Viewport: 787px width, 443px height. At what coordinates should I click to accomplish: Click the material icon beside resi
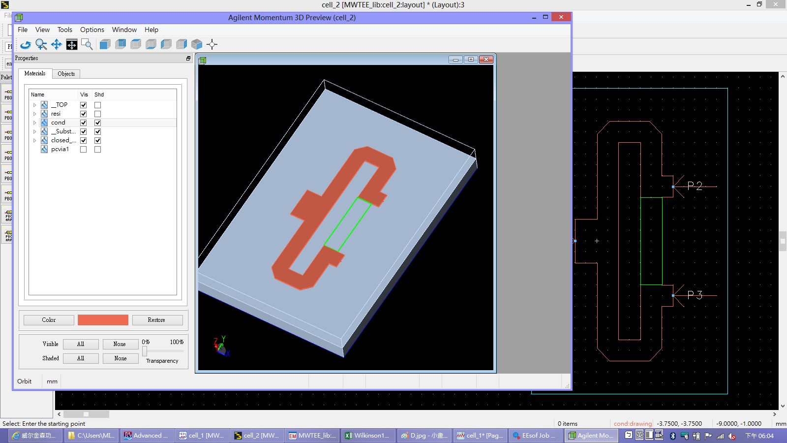coord(44,114)
